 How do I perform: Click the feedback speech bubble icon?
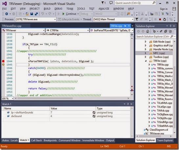[111, 3]
